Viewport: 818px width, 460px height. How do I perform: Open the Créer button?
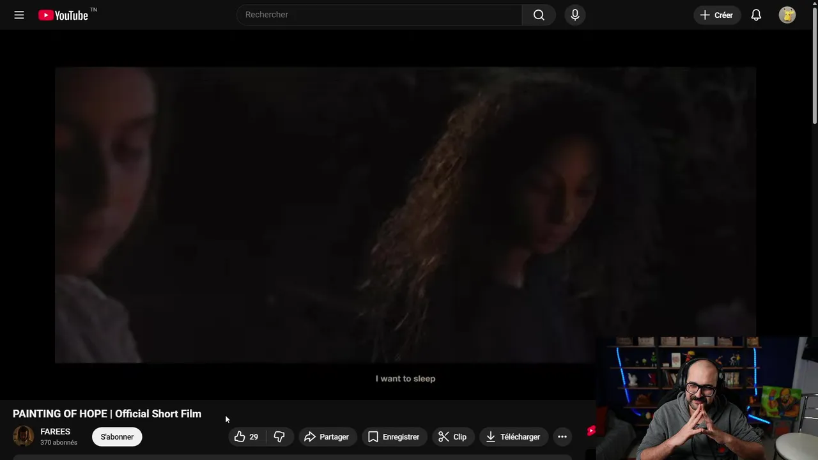(717, 15)
